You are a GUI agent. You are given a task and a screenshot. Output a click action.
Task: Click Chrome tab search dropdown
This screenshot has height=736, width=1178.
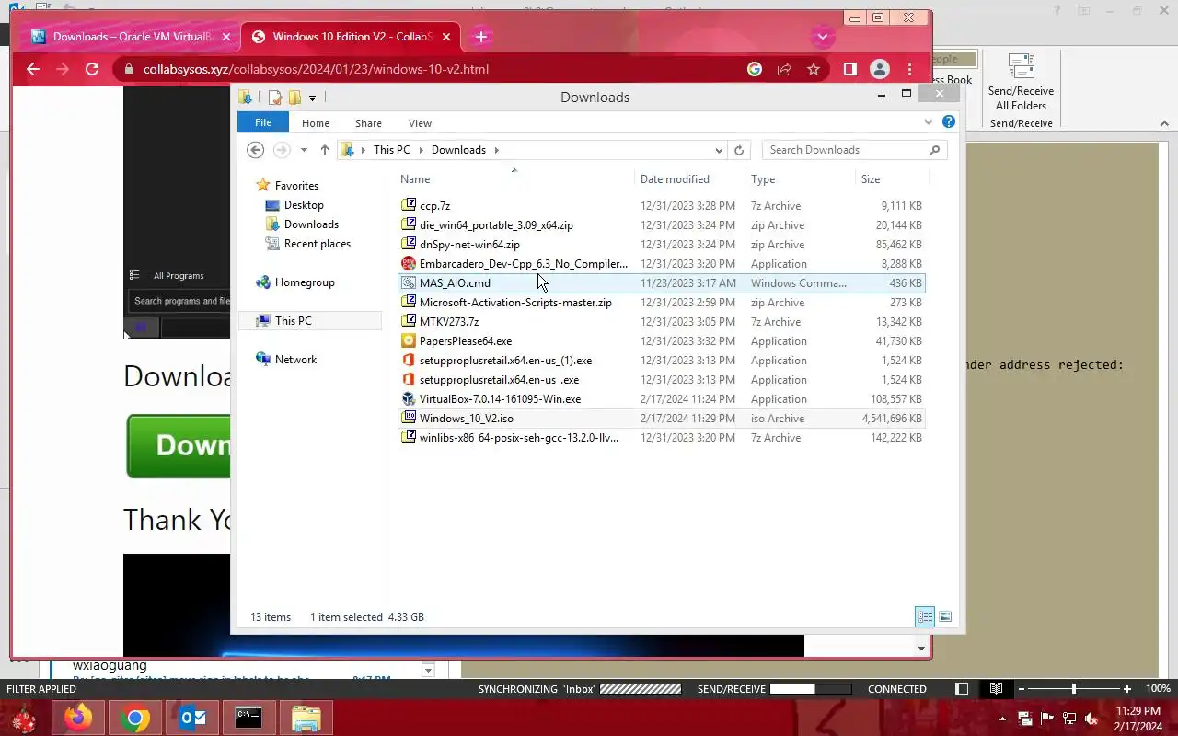(823, 37)
